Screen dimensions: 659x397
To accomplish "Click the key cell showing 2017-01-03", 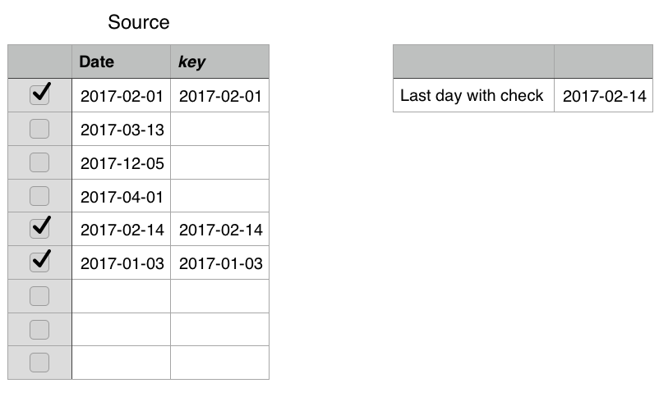I will coord(220,263).
